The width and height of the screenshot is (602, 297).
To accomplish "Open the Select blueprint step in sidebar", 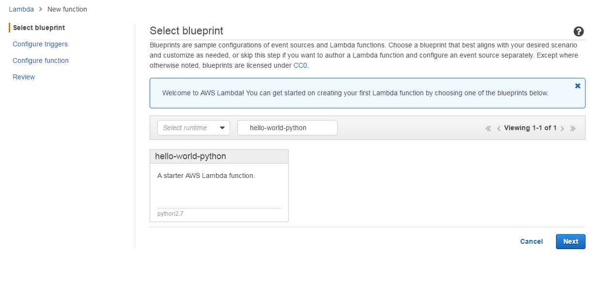I will (39, 28).
